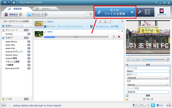Expand the 変換中 arrow
Screen dimensions: 172x108
click(30, 26)
